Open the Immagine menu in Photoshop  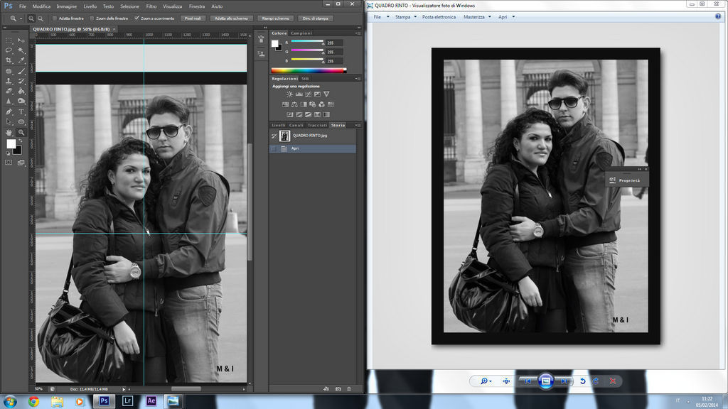(x=66, y=6)
